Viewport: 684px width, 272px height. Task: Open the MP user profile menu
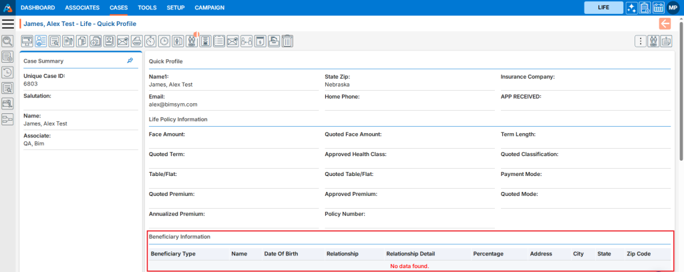pos(673,7)
